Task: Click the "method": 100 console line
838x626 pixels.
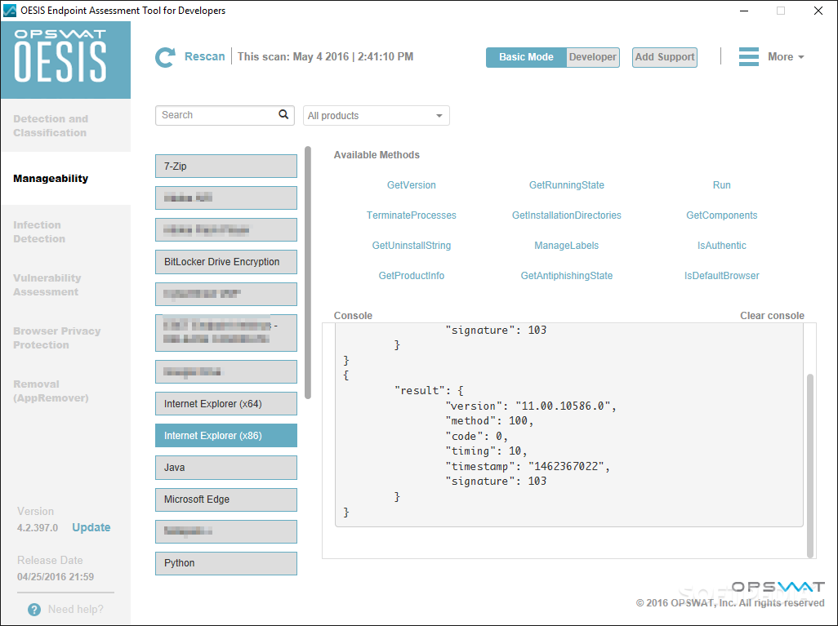Action: [489, 421]
